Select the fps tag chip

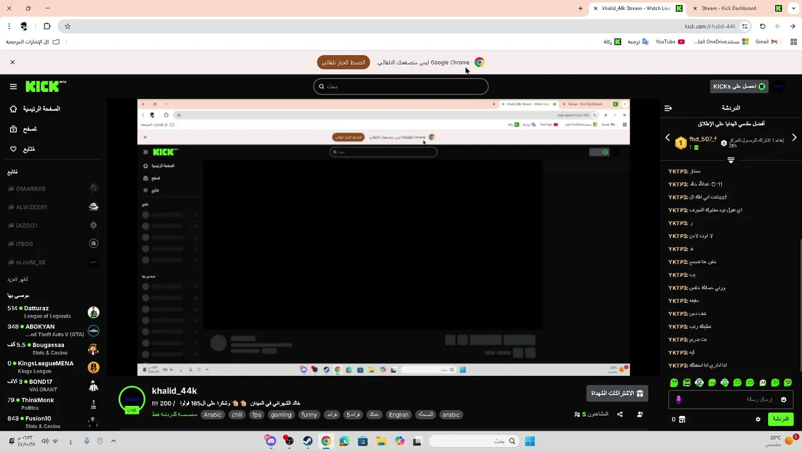pyautogui.click(x=257, y=415)
